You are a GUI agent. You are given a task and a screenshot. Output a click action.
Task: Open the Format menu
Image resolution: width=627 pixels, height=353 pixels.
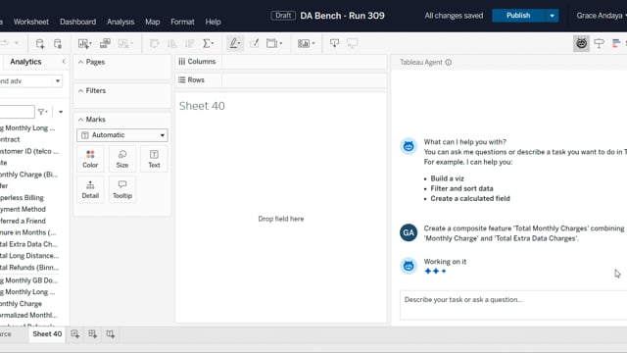coord(182,22)
